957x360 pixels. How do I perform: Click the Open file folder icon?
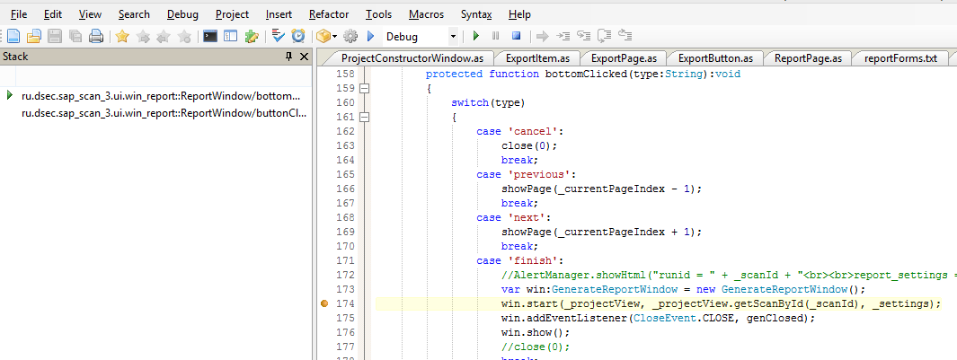coord(33,37)
